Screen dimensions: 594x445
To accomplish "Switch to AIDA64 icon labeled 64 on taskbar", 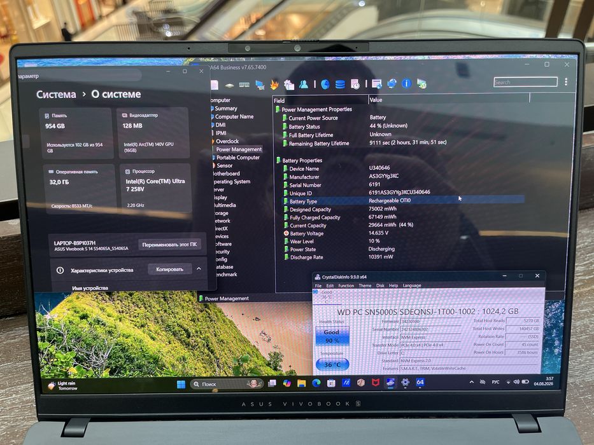I will (x=420, y=382).
